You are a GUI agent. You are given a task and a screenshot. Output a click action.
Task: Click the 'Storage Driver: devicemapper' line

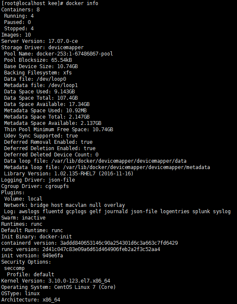point(42,48)
